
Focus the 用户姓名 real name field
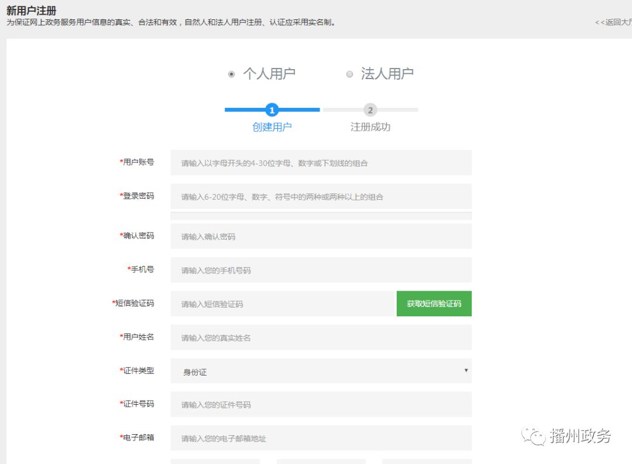(321, 337)
